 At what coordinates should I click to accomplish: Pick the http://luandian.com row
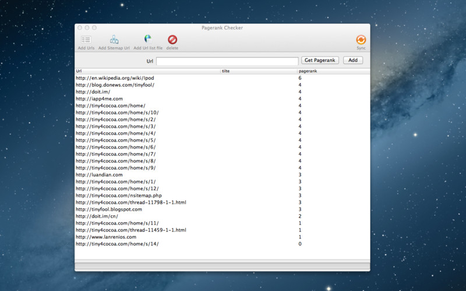tap(99, 175)
